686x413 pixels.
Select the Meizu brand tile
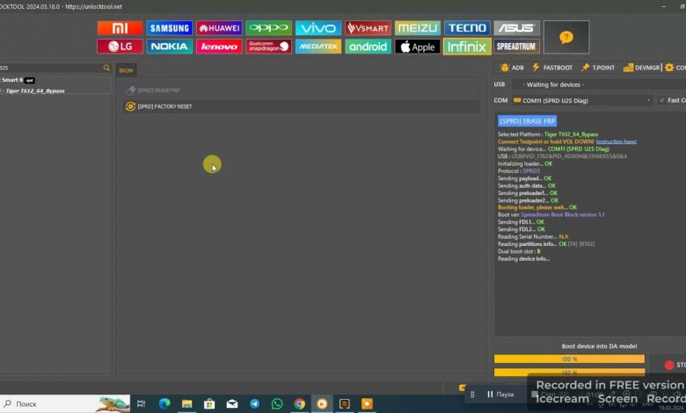[418, 28]
